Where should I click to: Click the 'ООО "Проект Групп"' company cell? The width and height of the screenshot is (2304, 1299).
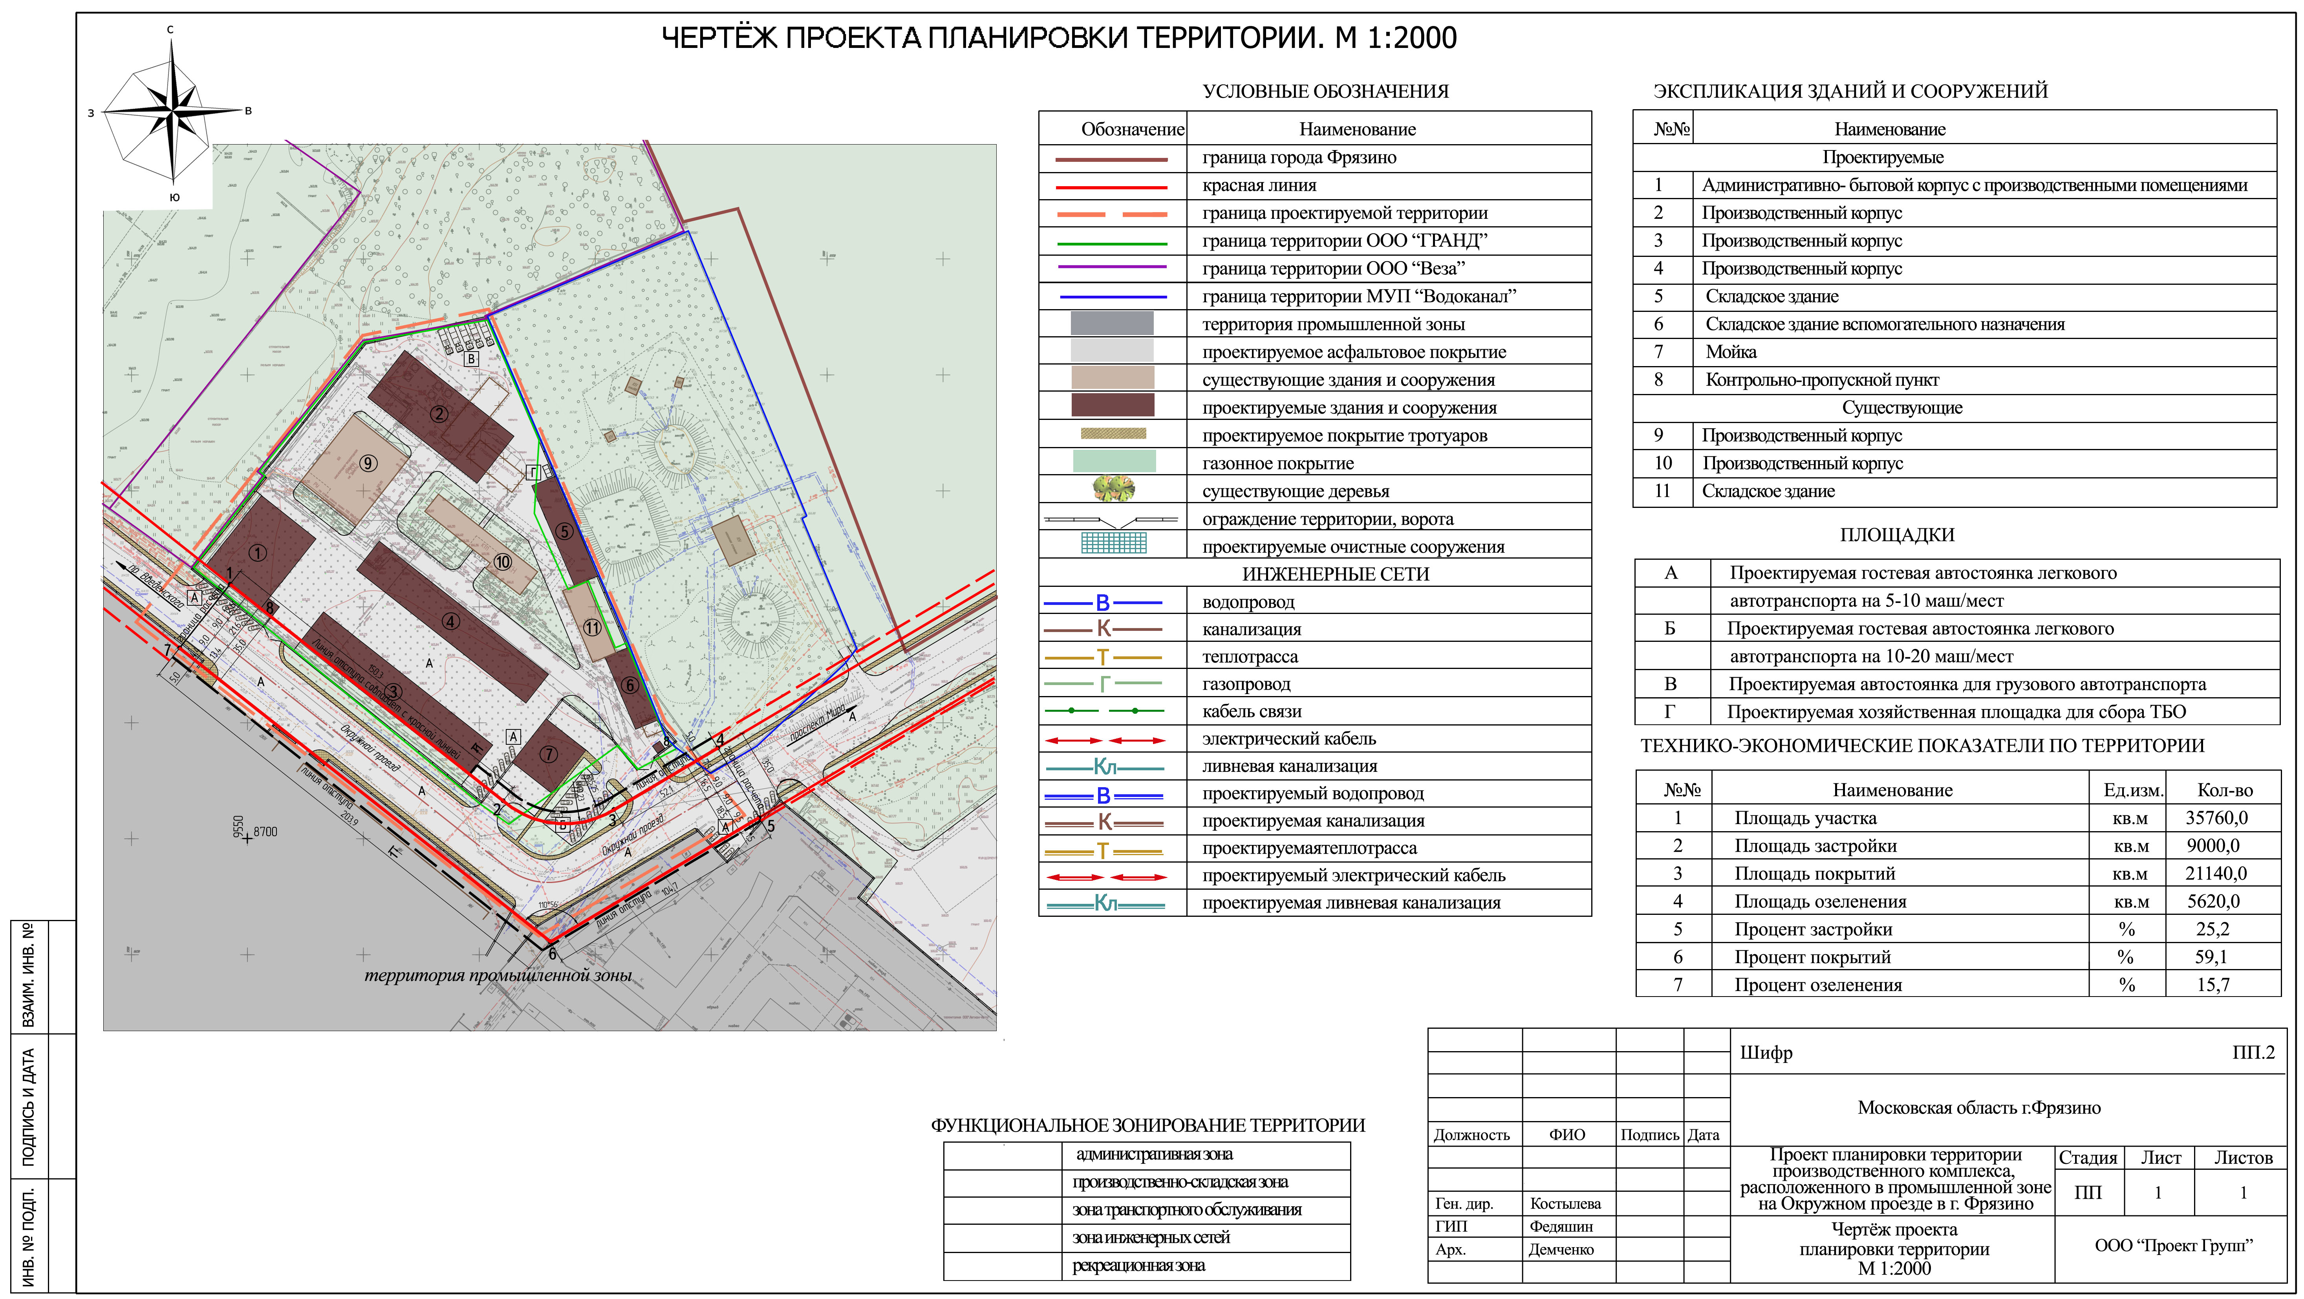pos(2172,1245)
